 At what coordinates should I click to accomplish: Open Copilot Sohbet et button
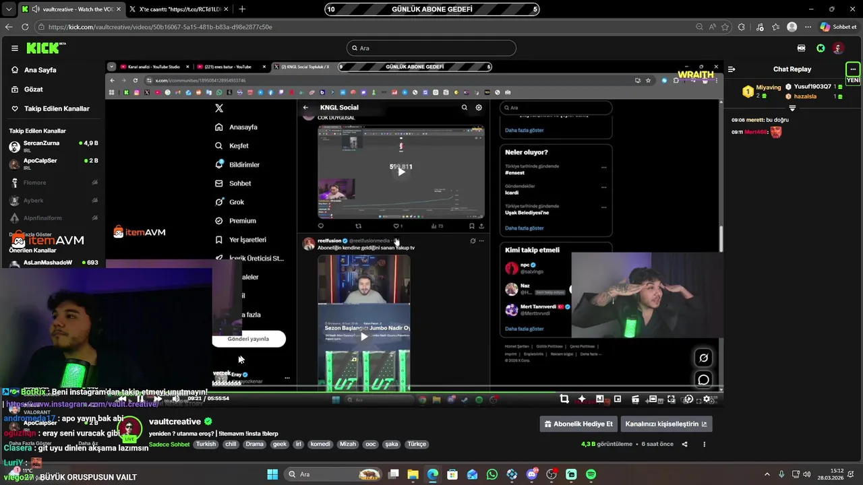838,27
